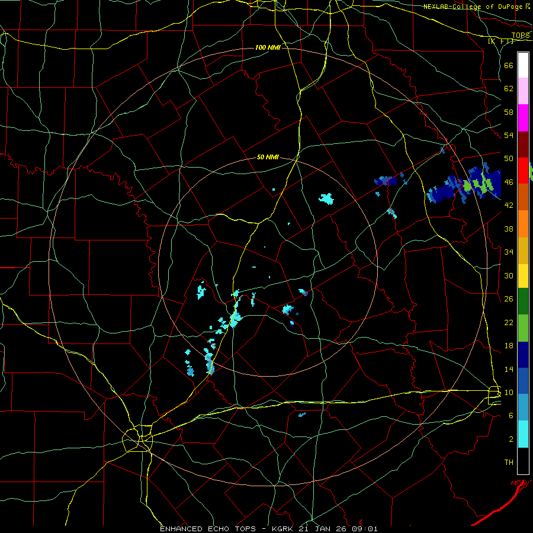Screen dimensions: 533x533
Task: Pick the gold legend color block
Action: pyautogui.click(x=523, y=250)
